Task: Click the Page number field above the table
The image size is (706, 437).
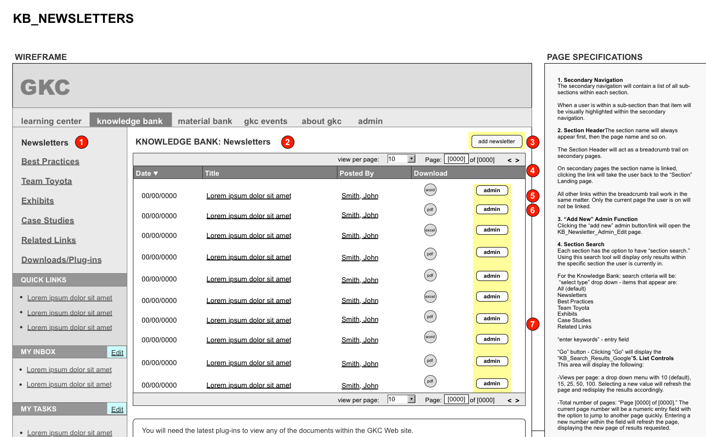Action: (x=456, y=159)
